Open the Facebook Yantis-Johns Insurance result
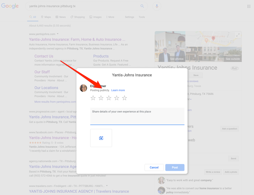 [53, 138]
